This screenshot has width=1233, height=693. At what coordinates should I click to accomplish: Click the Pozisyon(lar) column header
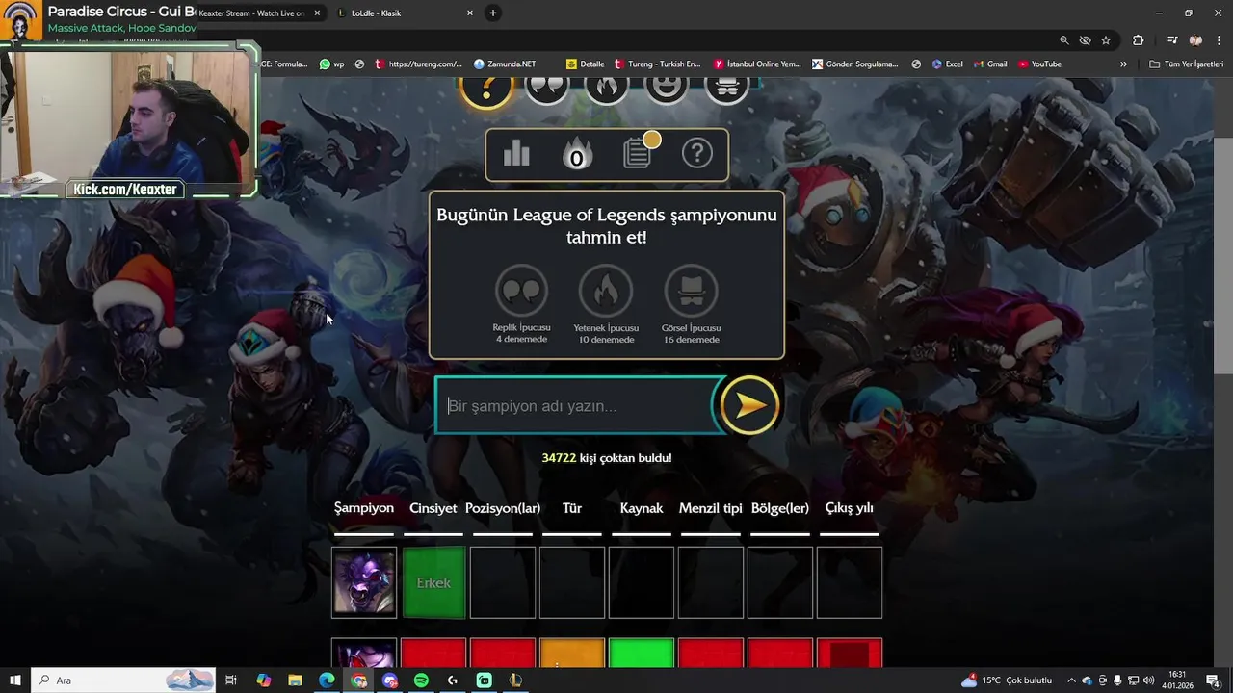503,508
